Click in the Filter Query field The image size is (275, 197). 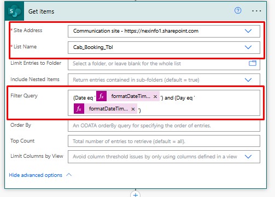click(x=164, y=103)
